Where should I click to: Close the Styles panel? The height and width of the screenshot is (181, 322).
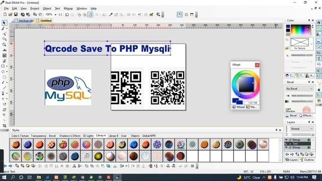click(x=280, y=130)
